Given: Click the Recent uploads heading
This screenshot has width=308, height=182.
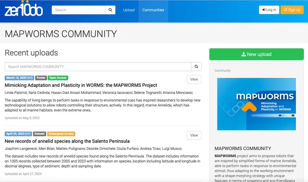Looking at the screenshot, I should tap(31, 53).
